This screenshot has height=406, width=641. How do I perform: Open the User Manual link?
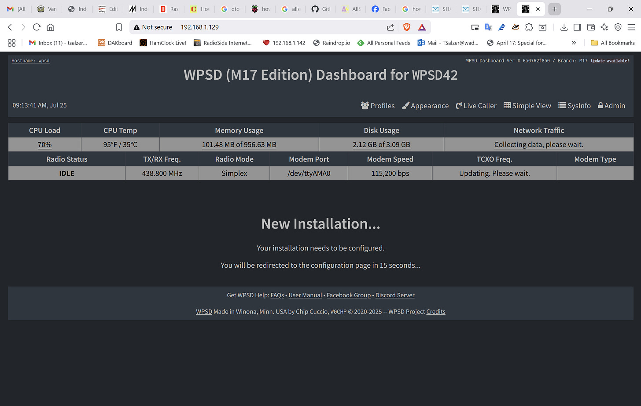306,295
